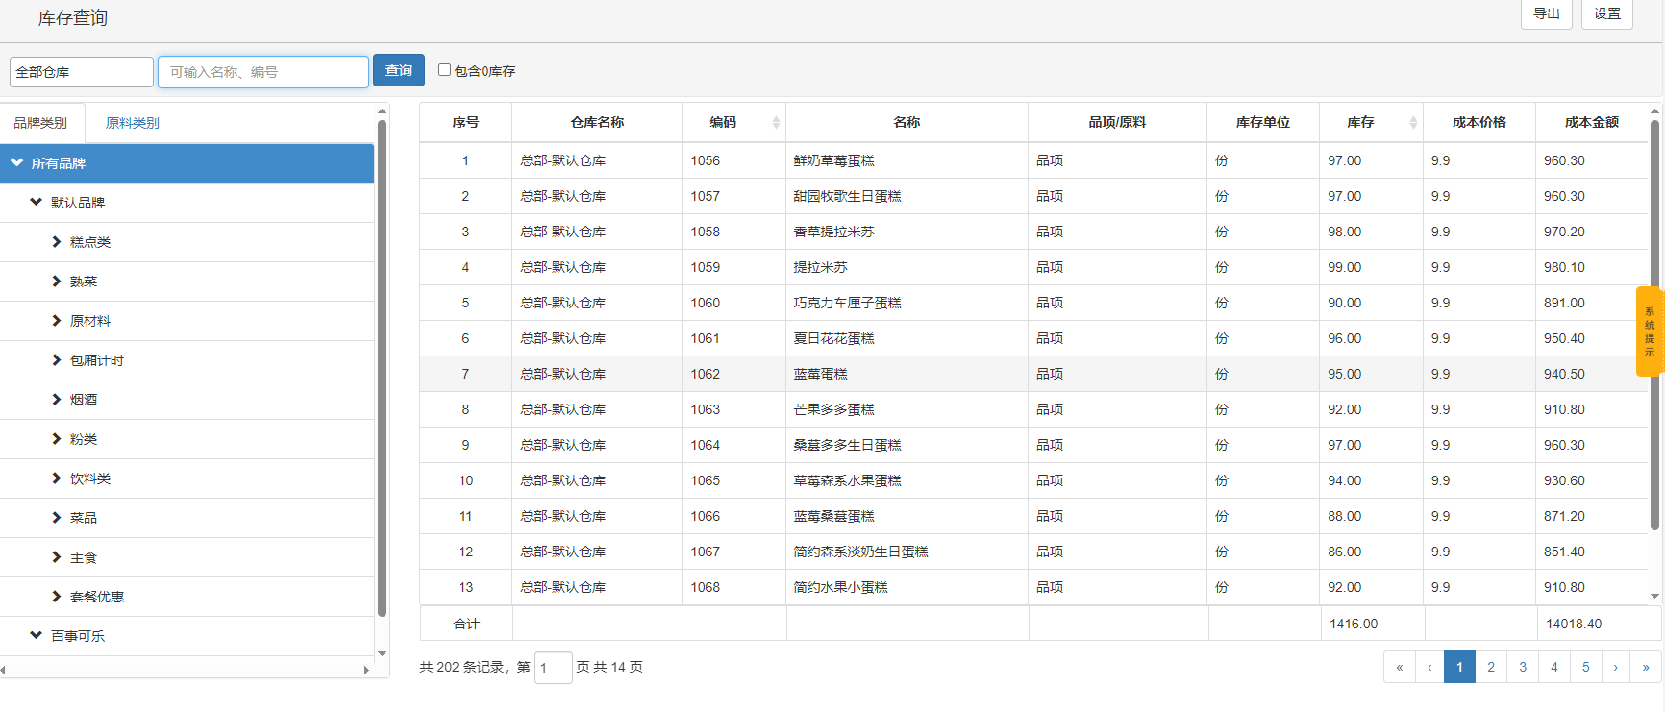
Task: Click the 查询 search button
Action: (x=398, y=70)
